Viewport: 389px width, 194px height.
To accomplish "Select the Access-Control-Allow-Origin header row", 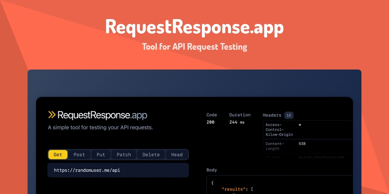I will click(x=308, y=130).
